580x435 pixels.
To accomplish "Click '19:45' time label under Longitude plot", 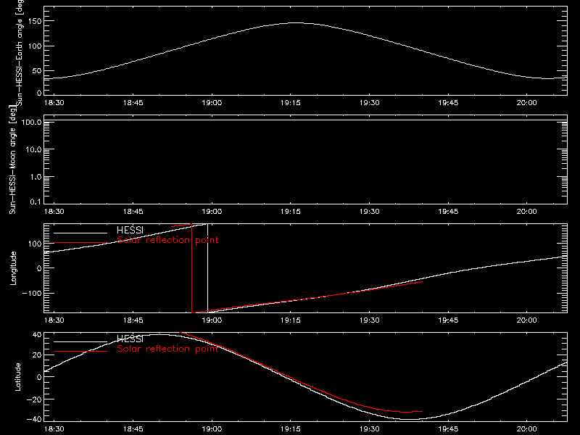I will click(448, 320).
